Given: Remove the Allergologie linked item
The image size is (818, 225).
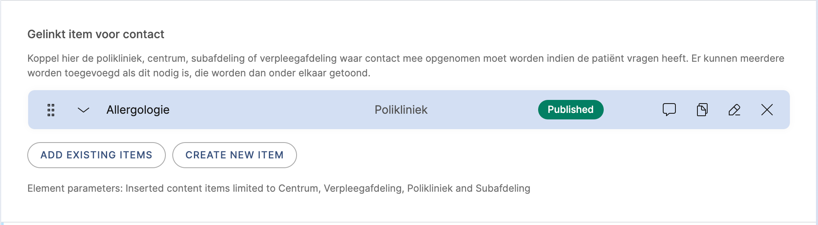Looking at the screenshot, I should (767, 110).
